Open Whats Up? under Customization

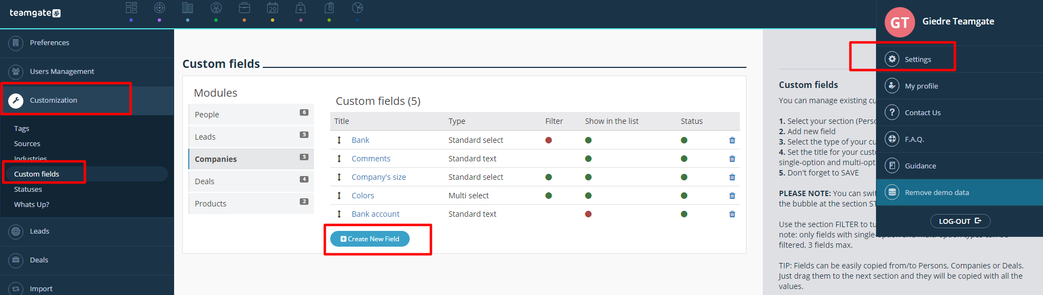32,205
